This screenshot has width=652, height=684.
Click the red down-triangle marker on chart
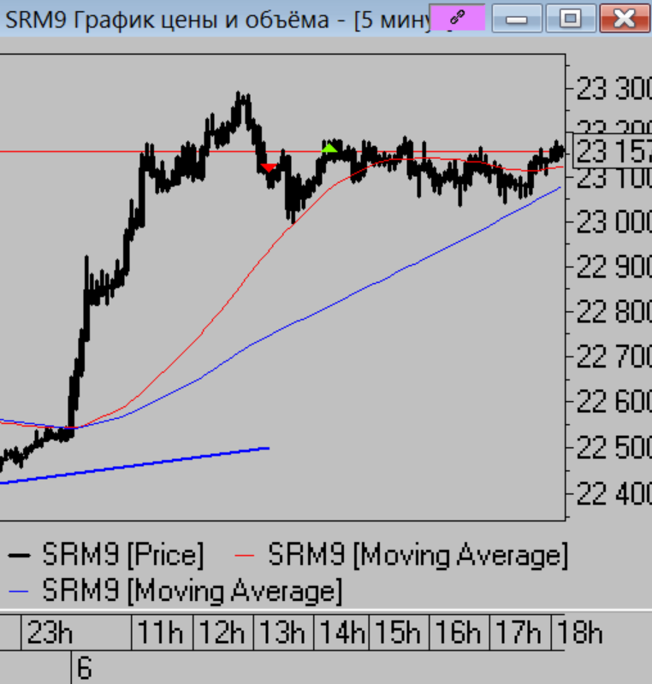(268, 168)
